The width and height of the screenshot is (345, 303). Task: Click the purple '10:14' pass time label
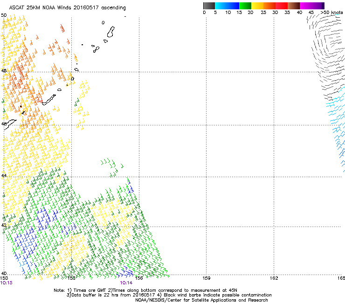pos(126,283)
